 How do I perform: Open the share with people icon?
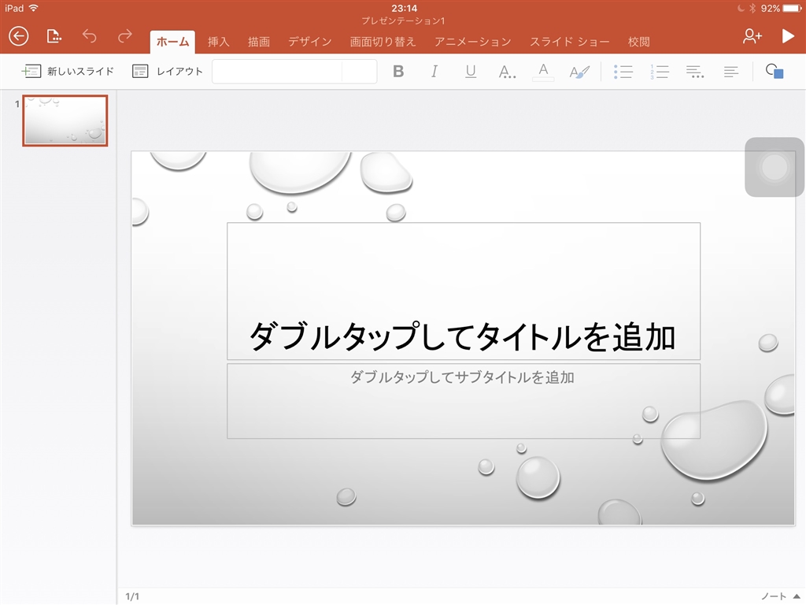click(752, 36)
